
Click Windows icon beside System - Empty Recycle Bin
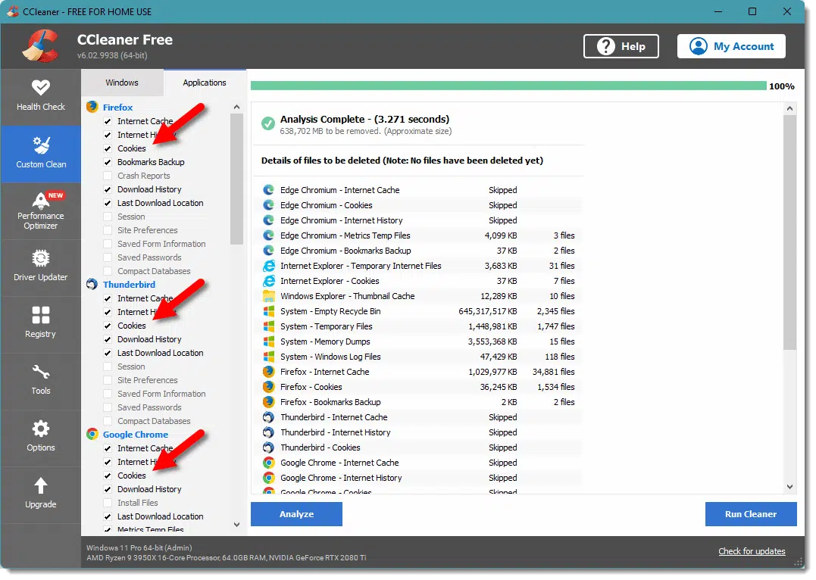click(268, 311)
